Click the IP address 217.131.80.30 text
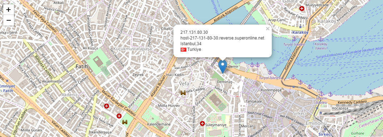Viewport: 383px width, 137px height. 194,32
